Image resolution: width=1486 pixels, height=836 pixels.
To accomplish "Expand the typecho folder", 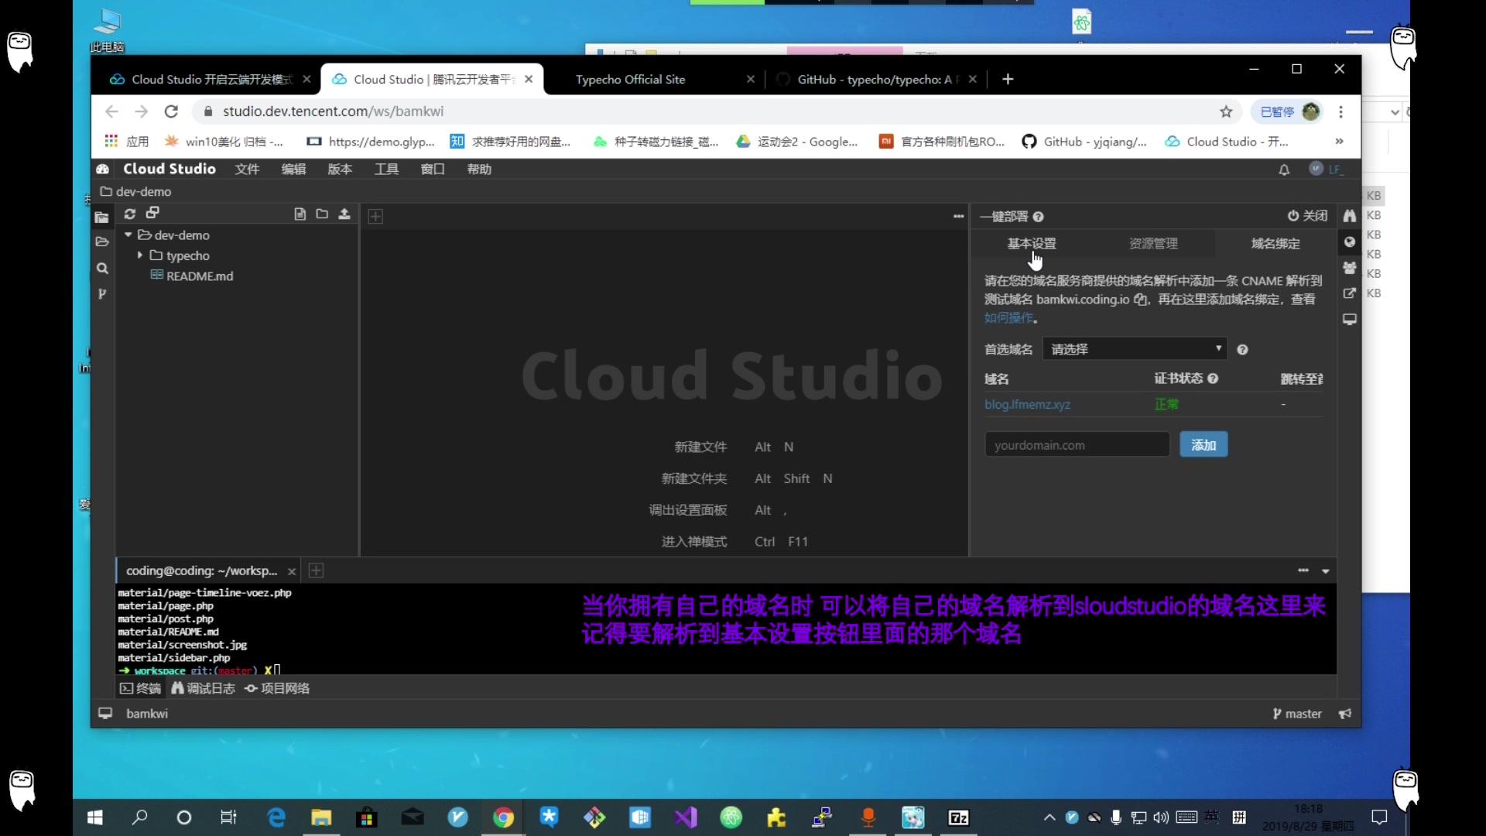I will [139, 255].
